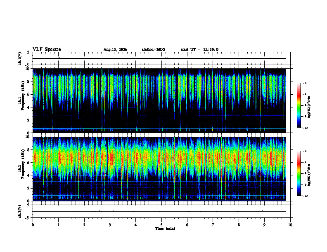327x252 pixels.
Task: Click the time axis tick label "5"
Action: tap(161, 225)
